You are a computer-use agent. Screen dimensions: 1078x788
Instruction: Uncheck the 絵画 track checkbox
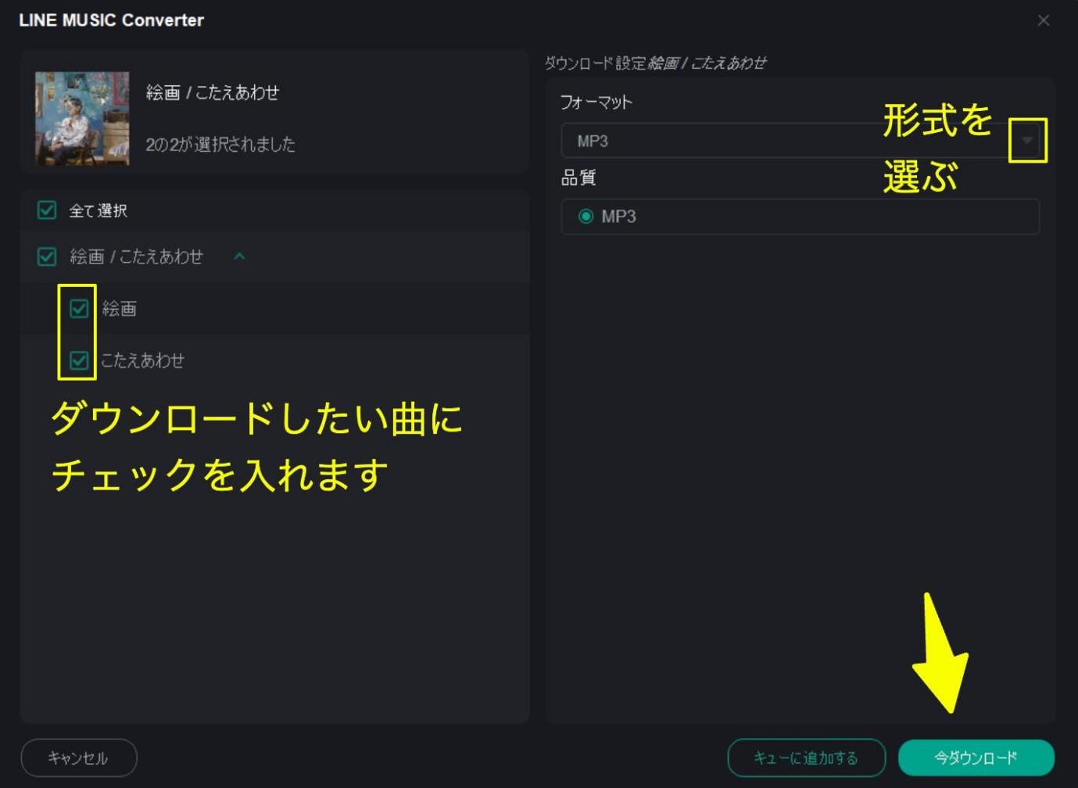coord(79,309)
